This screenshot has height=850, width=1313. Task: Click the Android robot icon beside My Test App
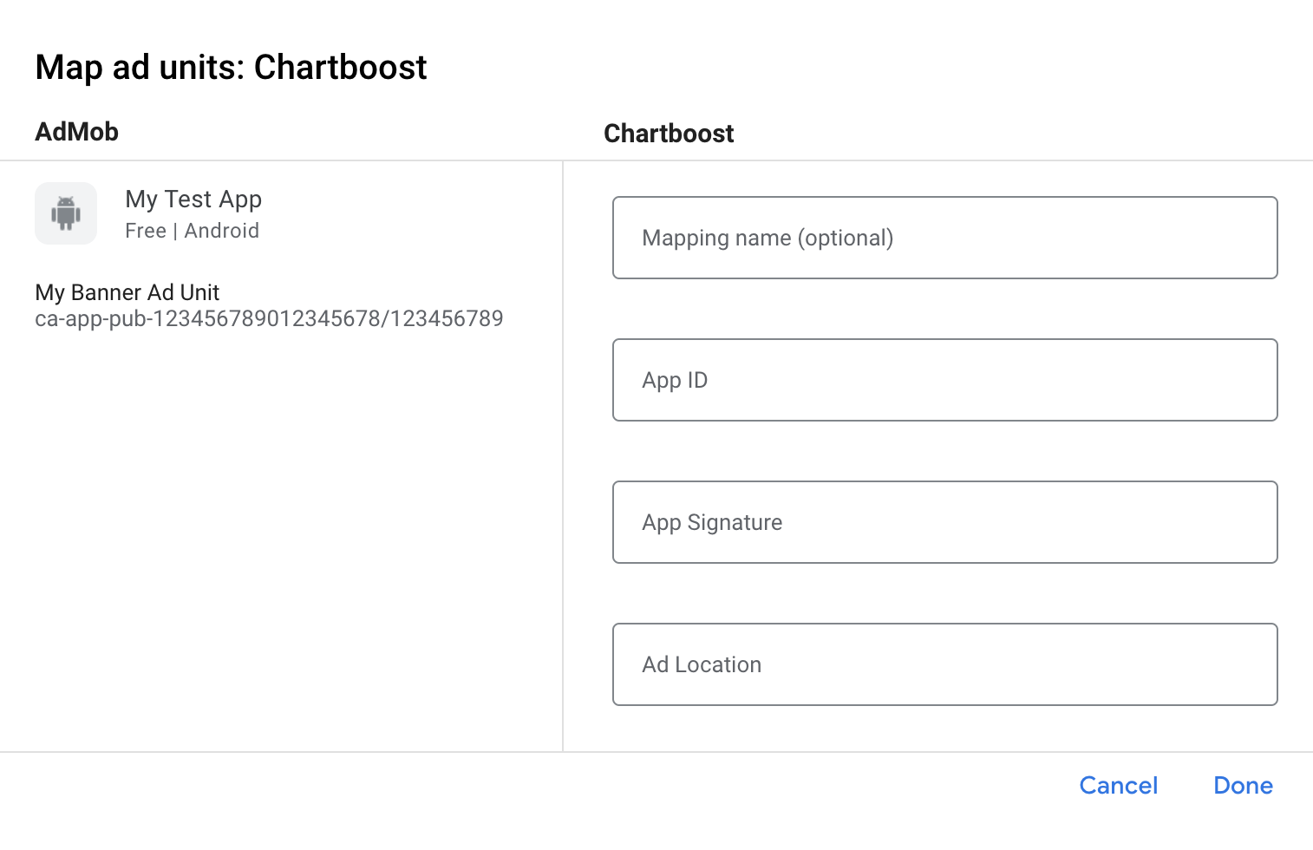tap(66, 212)
